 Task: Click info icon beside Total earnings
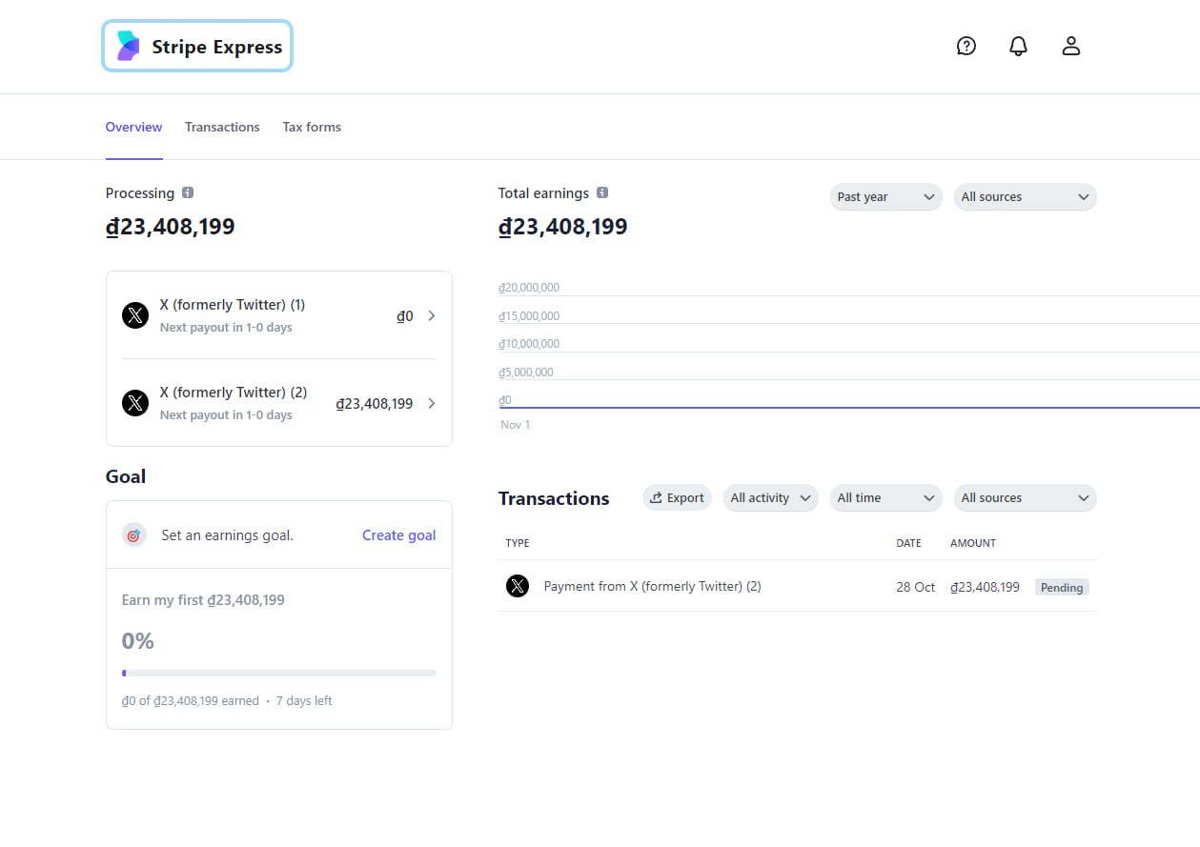click(602, 193)
